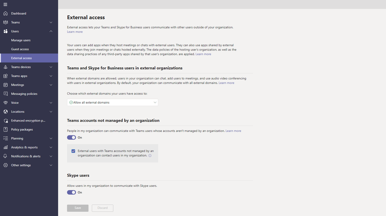The width and height of the screenshot is (386, 216).
Task: Click info icon beside external users checkbox
Action: (x=150, y=155)
